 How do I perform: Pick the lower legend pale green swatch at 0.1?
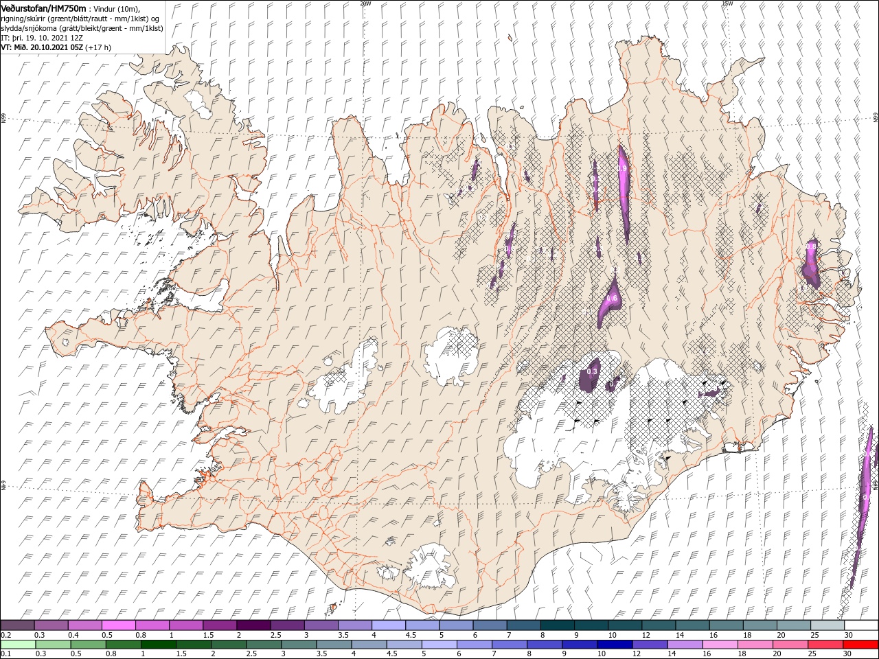(x=18, y=645)
